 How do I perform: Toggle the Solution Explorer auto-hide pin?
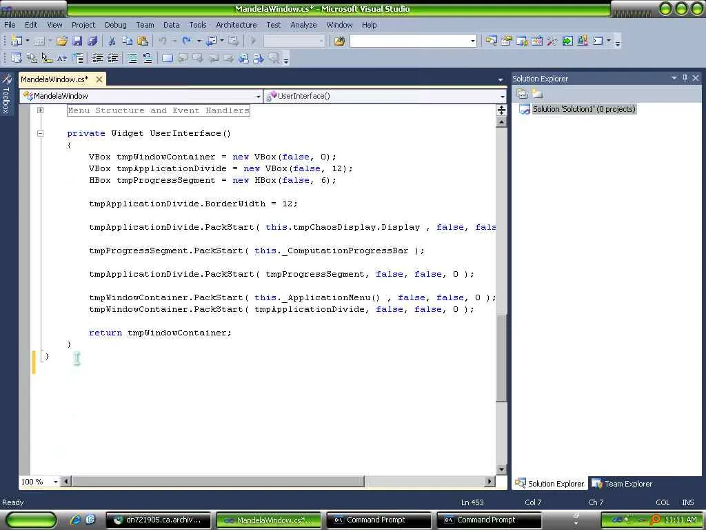pos(685,79)
